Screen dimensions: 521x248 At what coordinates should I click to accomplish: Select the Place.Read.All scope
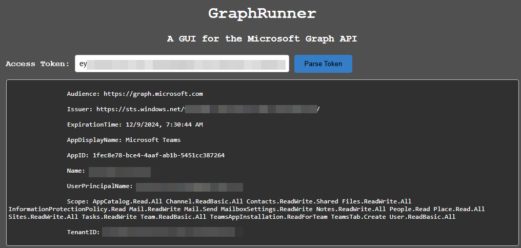tap(459, 209)
